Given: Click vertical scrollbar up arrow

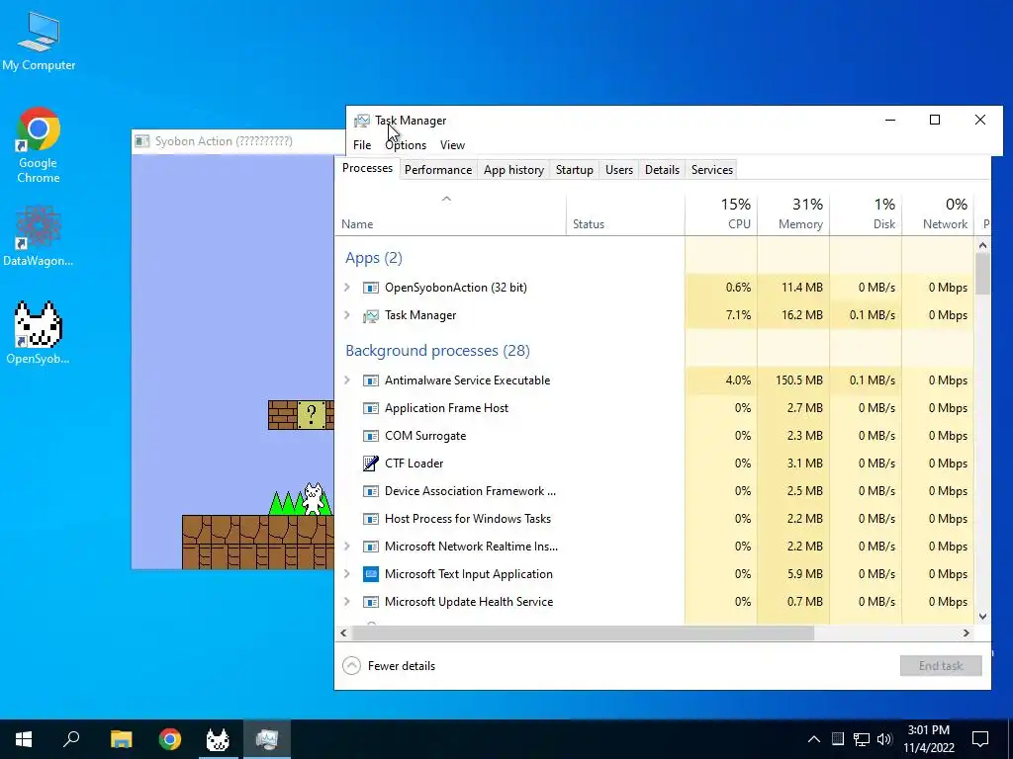Looking at the screenshot, I should click(982, 245).
